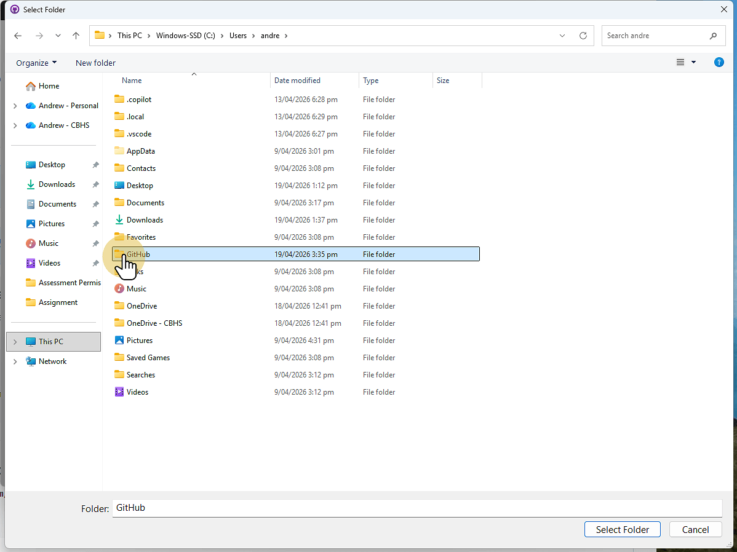Dismiss the dialog with Cancel

[x=695, y=529]
